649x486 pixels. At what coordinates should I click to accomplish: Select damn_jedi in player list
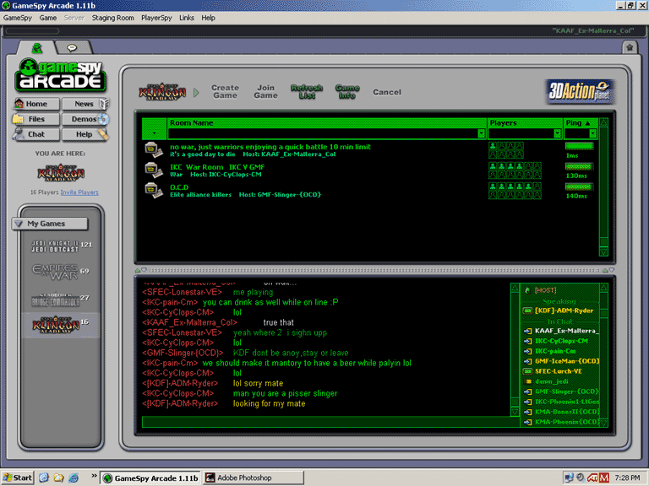click(551, 381)
